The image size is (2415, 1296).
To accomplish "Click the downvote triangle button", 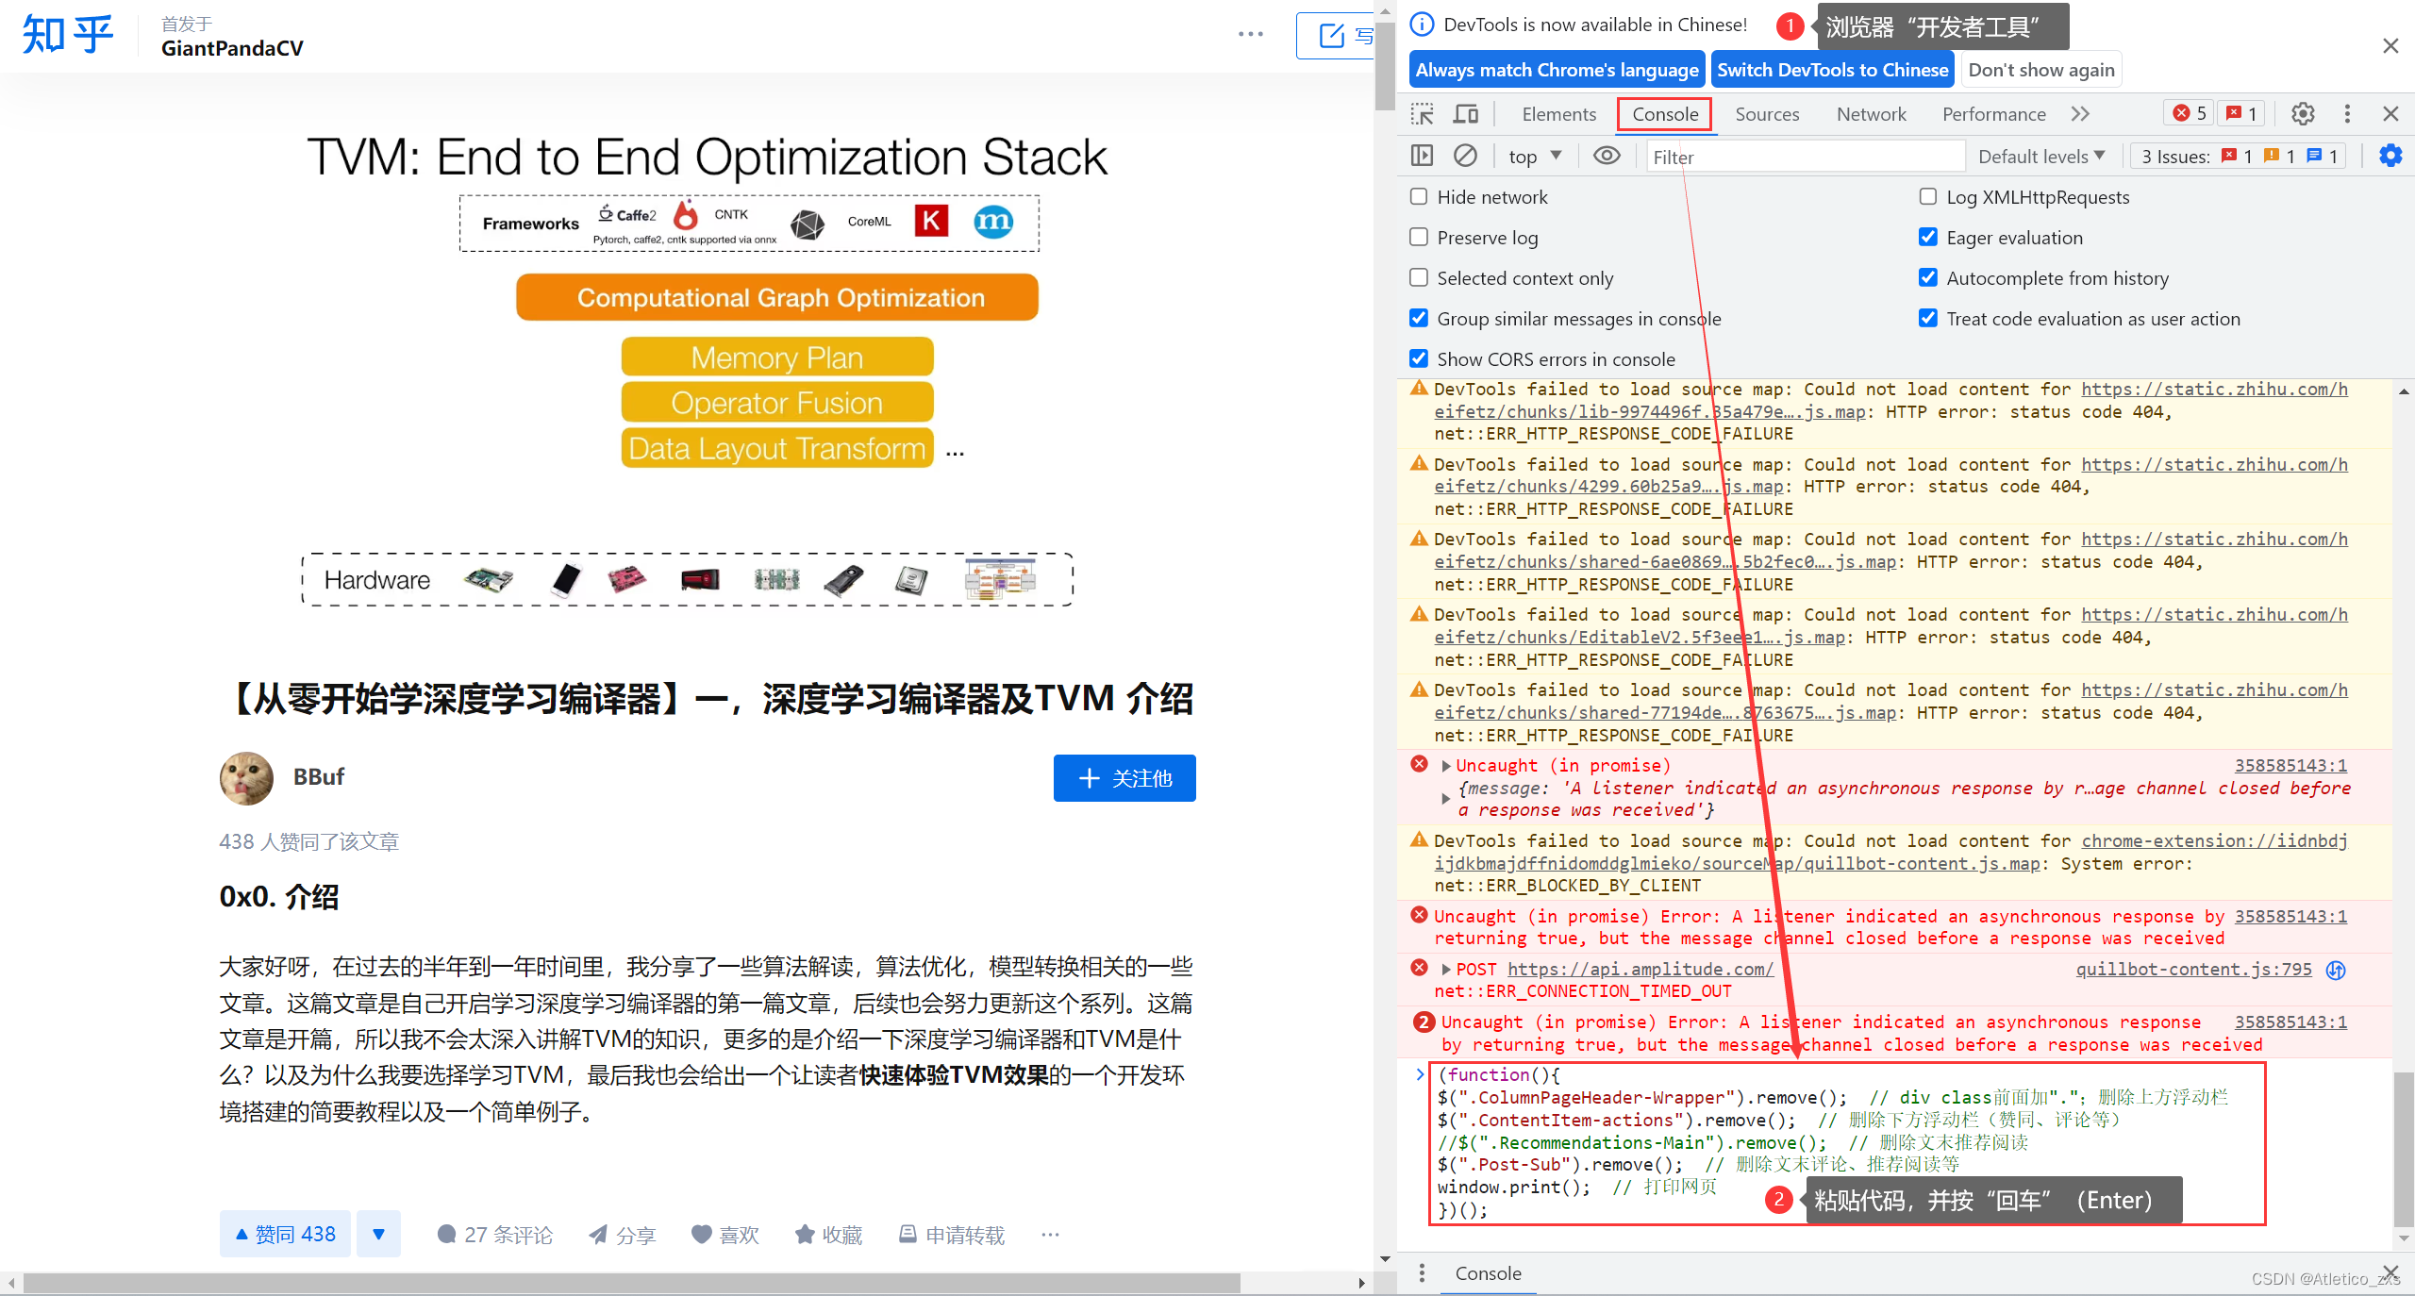I will coord(378,1234).
